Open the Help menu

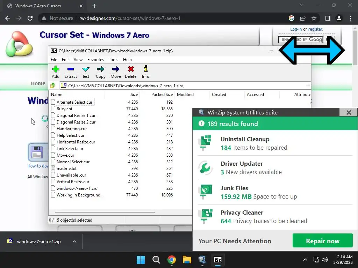tap(127, 59)
